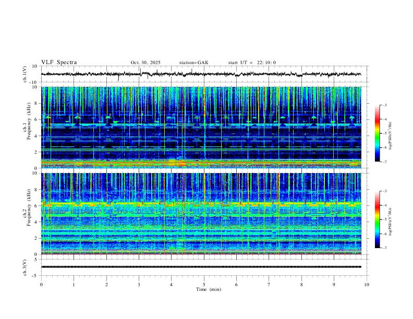This screenshot has height=319, width=413.
Task: Click the "-7" tick on ch.2 color bar
Action: coord(384,248)
